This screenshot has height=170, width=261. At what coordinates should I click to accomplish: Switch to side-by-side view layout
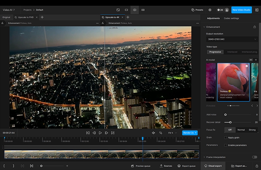click(143, 10)
